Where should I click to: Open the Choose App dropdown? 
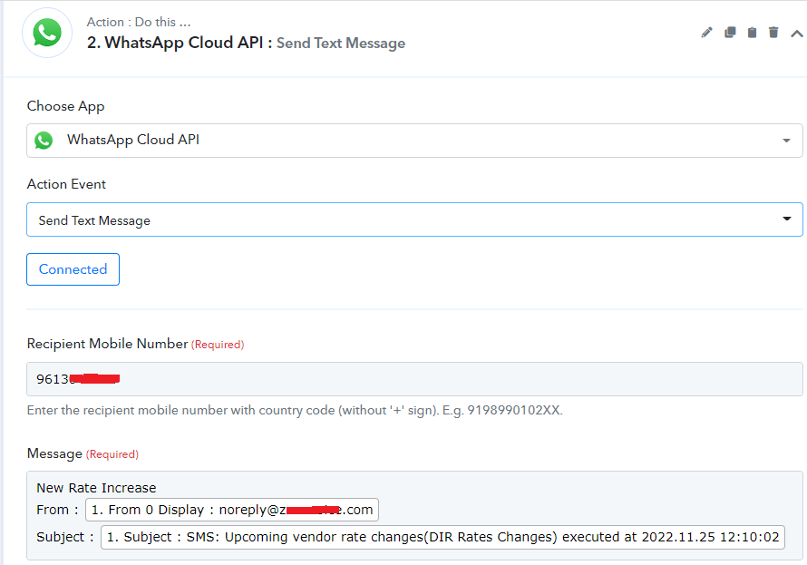[x=414, y=141]
